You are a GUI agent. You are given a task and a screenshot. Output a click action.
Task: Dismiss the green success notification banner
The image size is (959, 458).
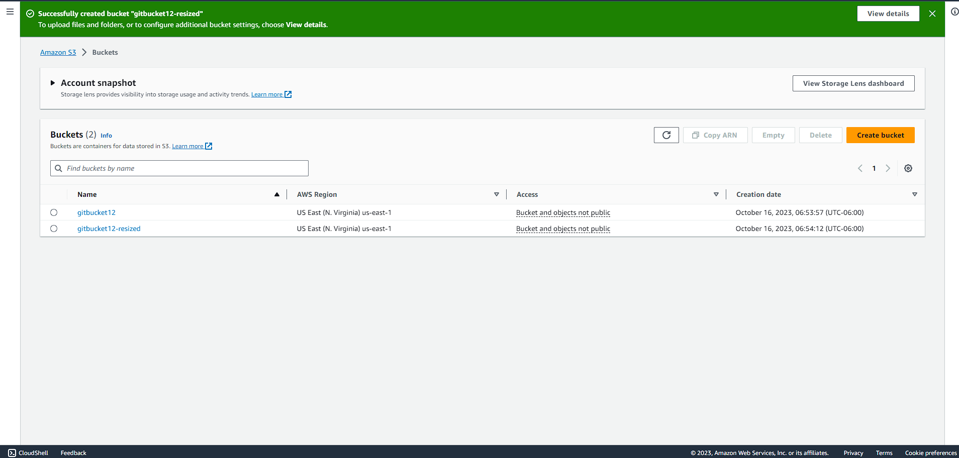click(932, 14)
